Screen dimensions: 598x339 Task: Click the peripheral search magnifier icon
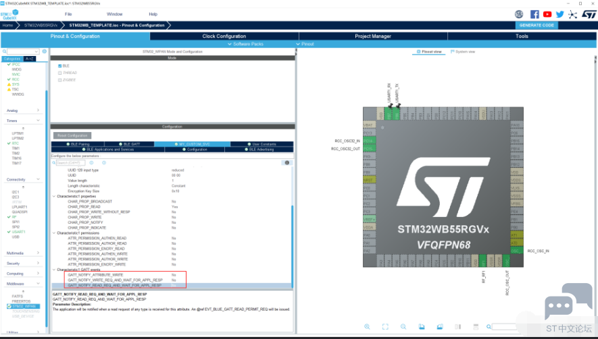pos(4,51)
